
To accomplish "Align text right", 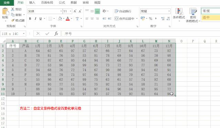I will click(x=97, y=19).
